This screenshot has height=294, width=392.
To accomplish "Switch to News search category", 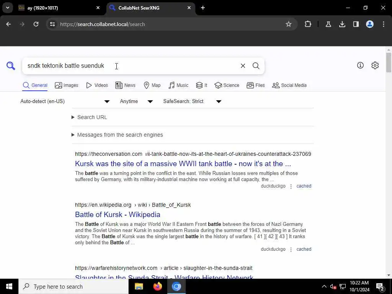I will [x=125, y=85].
